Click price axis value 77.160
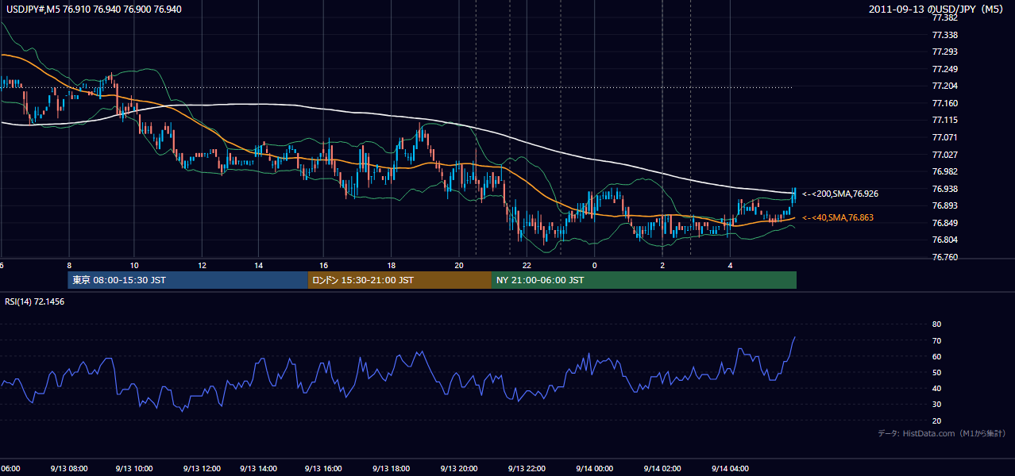This screenshot has height=476, width=1015. pyautogui.click(x=944, y=104)
